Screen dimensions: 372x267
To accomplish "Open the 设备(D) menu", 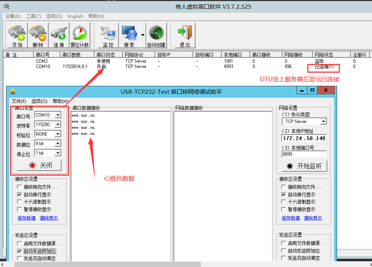I will (x=13, y=16).
